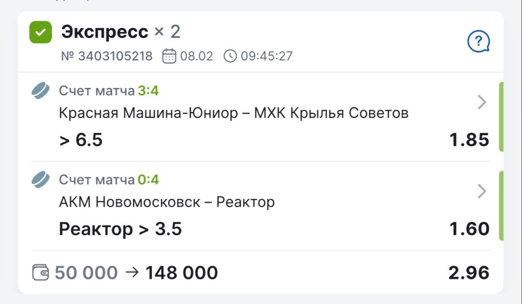The width and height of the screenshot is (522, 304).
Task: Expand the Красная Машина-Юниор match chevron
Action: (482, 103)
